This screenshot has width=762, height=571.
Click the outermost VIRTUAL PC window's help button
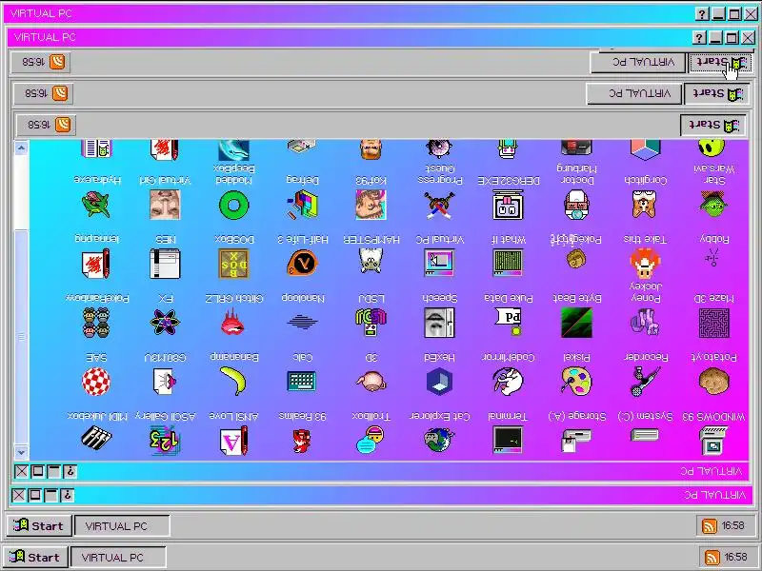pos(702,14)
